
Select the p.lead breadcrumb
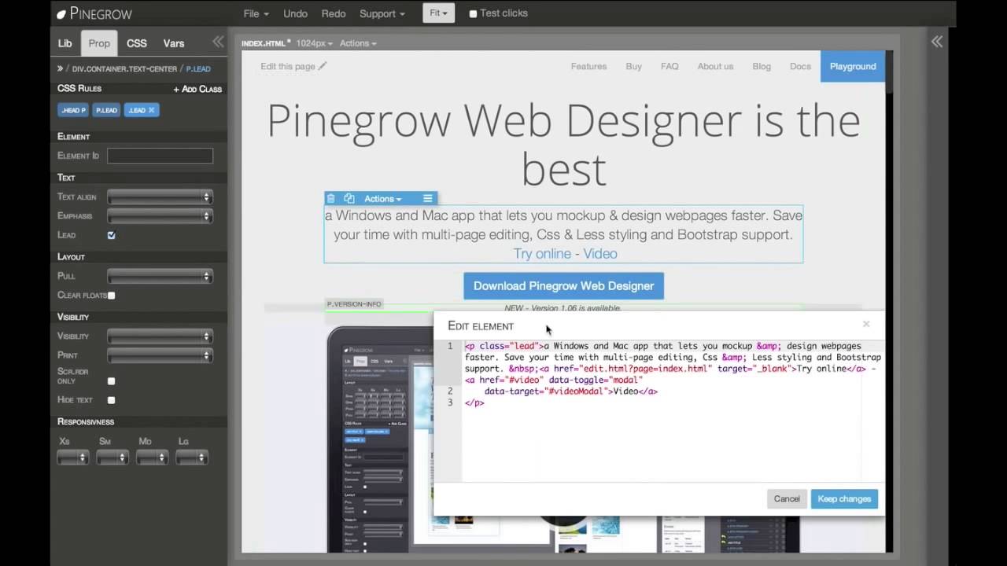coord(198,69)
